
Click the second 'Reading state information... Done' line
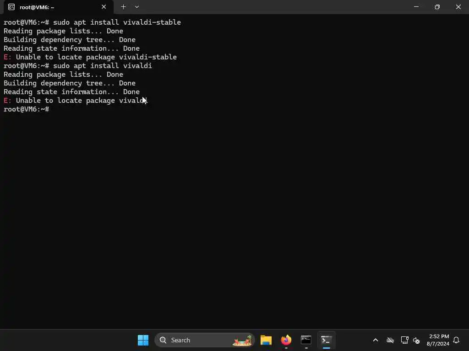pyautogui.click(x=71, y=92)
